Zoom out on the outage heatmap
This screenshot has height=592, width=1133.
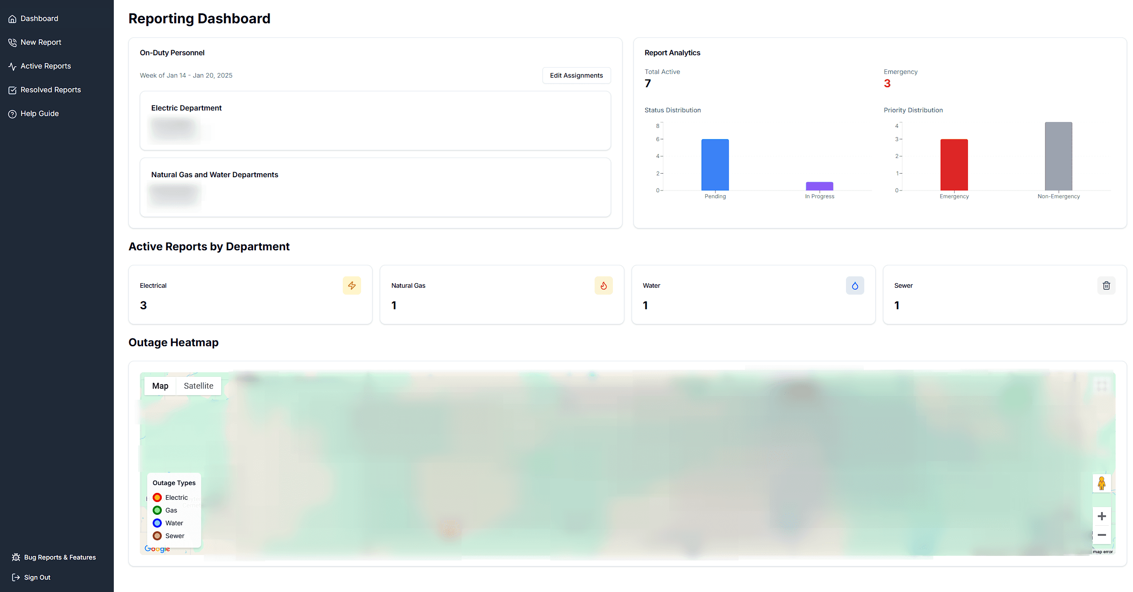tap(1101, 535)
